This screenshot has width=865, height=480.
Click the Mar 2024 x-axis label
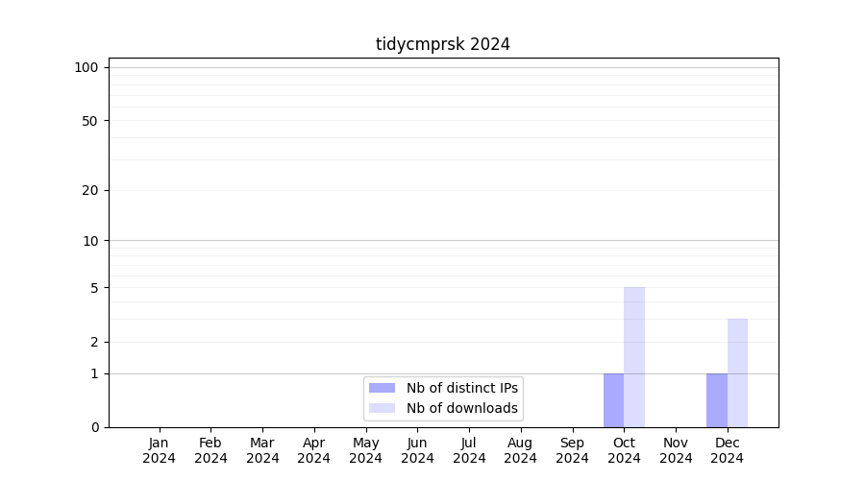(x=262, y=450)
